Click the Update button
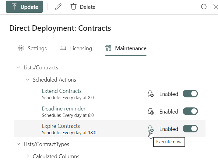 coord(24,7)
